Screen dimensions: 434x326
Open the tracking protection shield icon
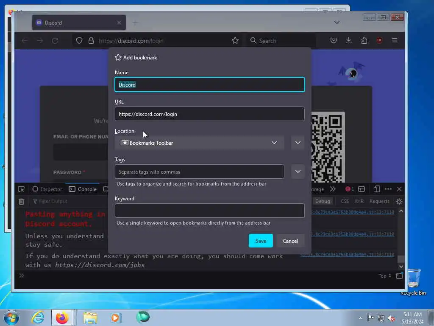point(79,40)
